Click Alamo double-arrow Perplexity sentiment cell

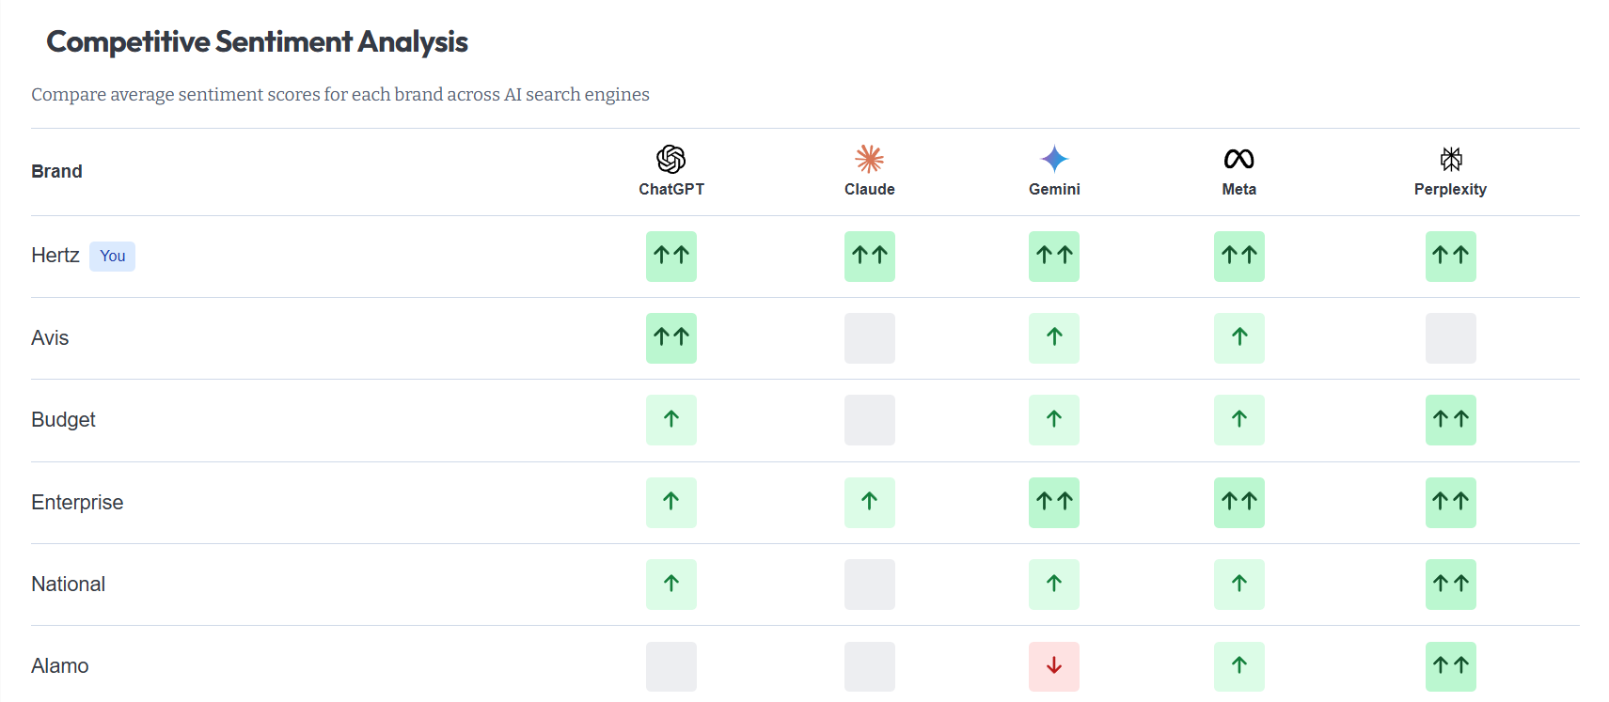point(1450,666)
